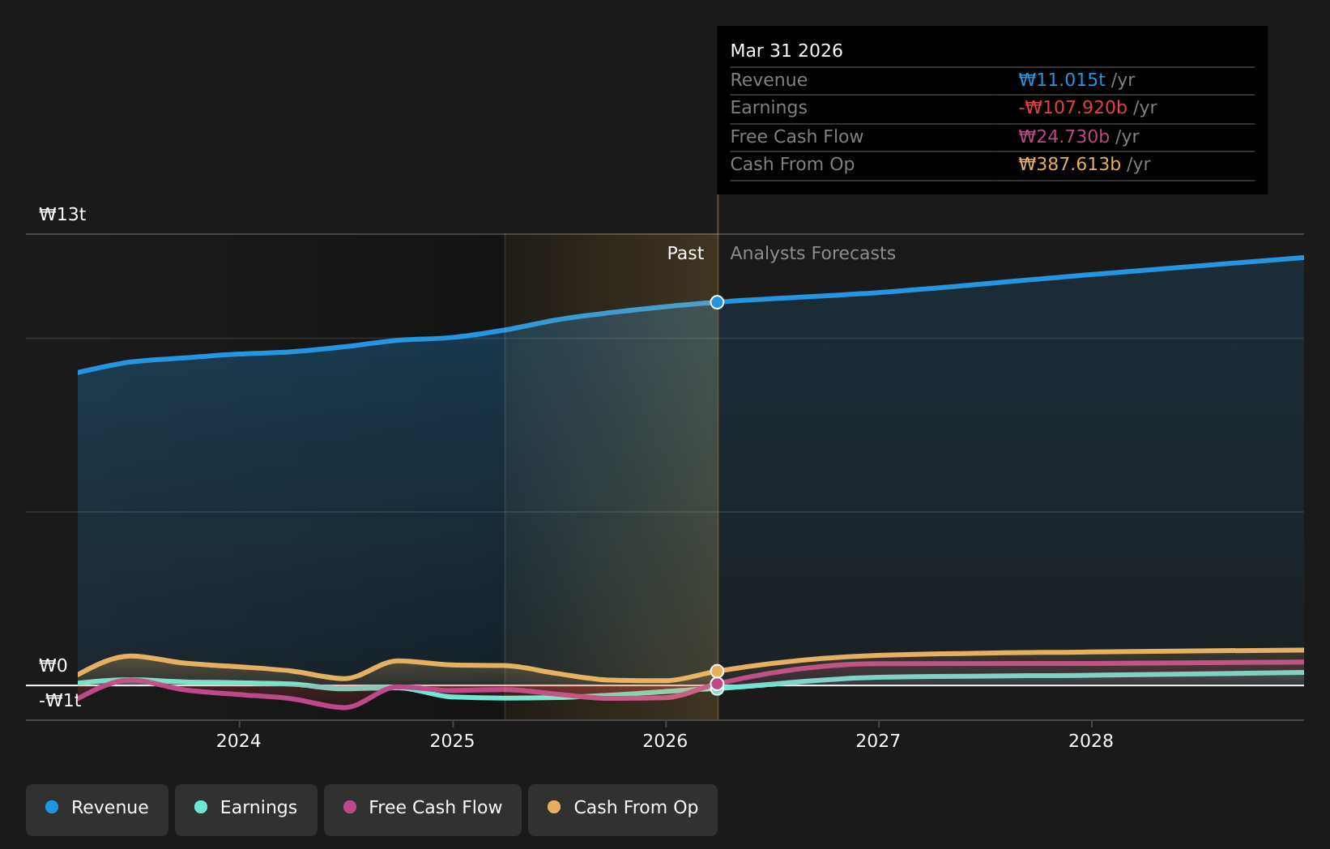Toggle the Free Cash Flow legend button
Viewport: 1330px width, 849px height.
point(423,809)
